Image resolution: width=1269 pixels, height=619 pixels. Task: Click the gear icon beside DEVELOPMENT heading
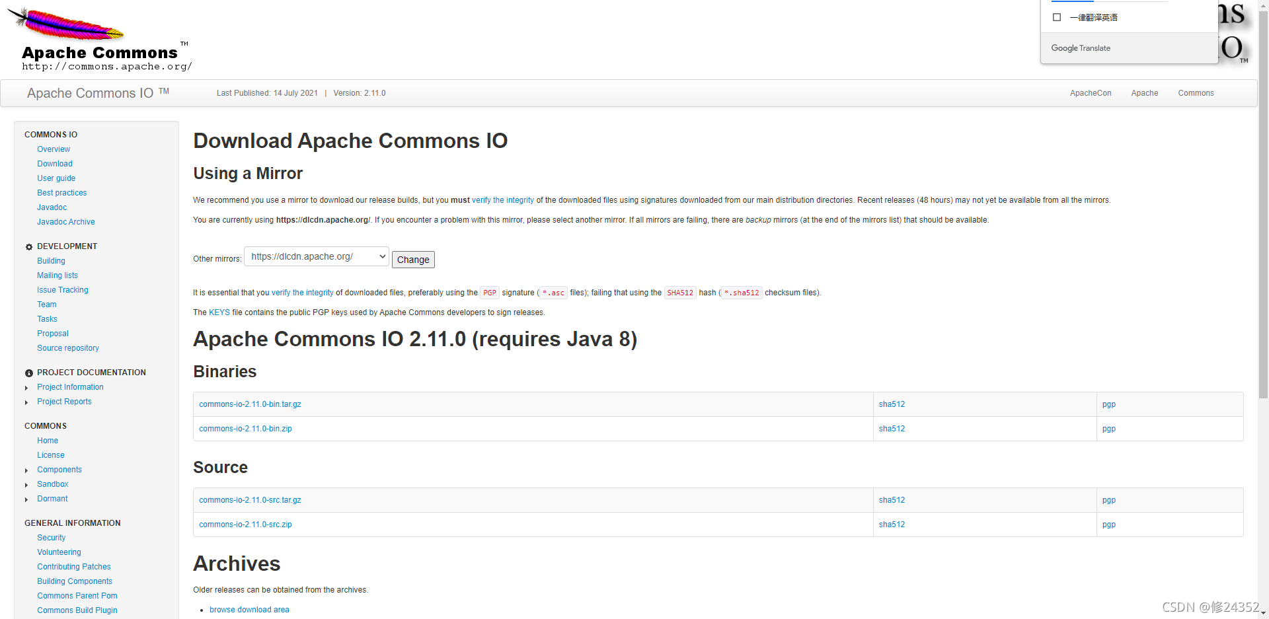click(x=28, y=246)
